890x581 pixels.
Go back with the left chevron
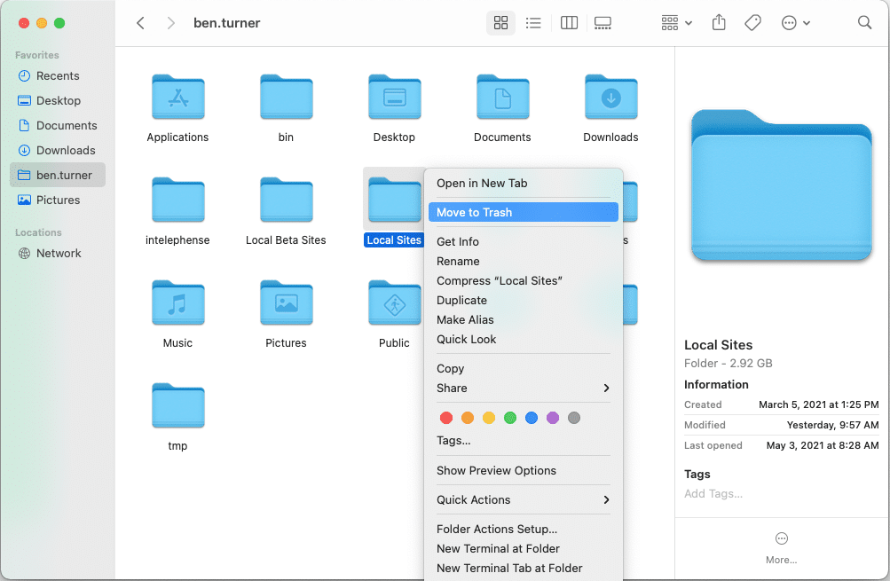pyautogui.click(x=140, y=23)
